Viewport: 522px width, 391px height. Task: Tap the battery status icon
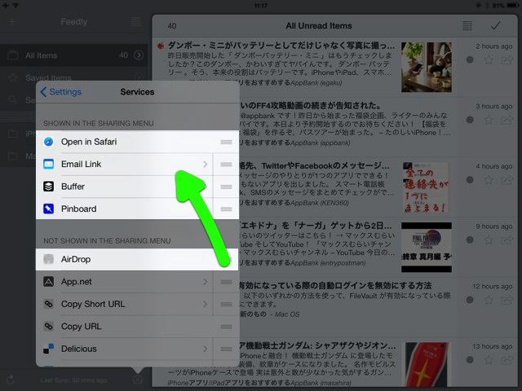click(513, 6)
